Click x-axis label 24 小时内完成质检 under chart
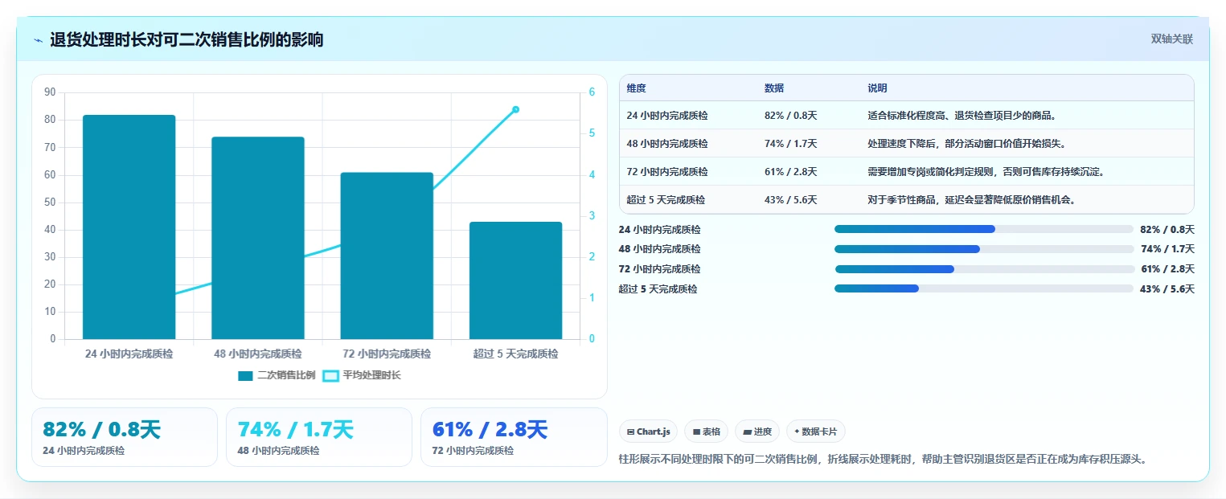The height and width of the screenshot is (499, 1226). point(129,354)
